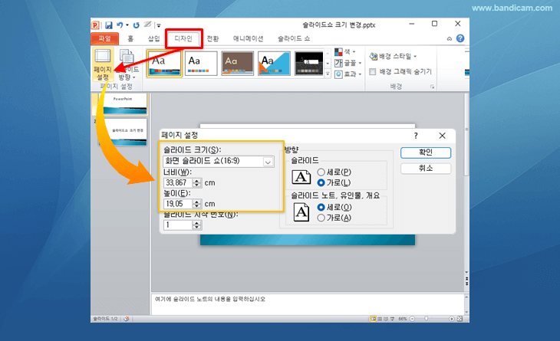Screen dimensions: 560x341
Task: Select slide Portrait (세로(P)) radio button
Action: click(x=321, y=172)
